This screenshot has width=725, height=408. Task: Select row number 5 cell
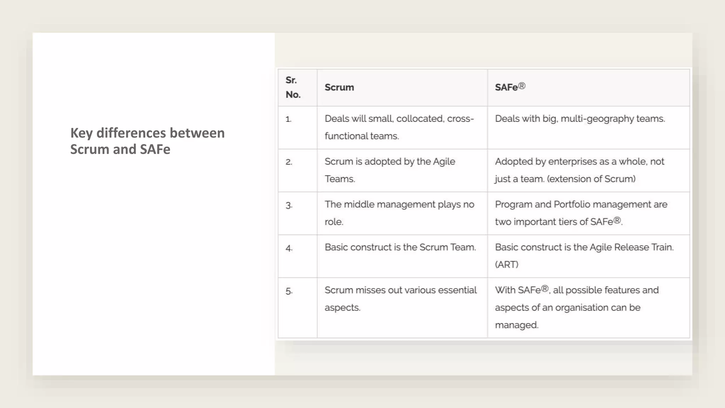(x=289, y=291)
